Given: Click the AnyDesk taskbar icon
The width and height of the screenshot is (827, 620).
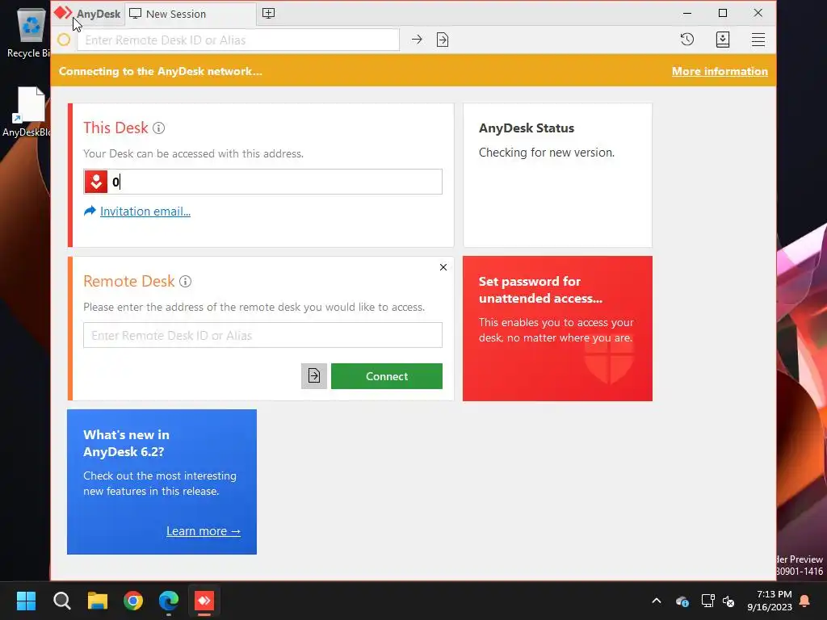Looking at the screenshot, I should point(204,601).
